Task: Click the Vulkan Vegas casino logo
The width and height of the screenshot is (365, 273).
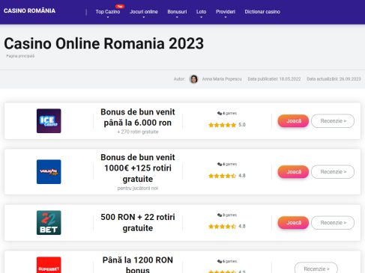Action: (x=49, y=172)
